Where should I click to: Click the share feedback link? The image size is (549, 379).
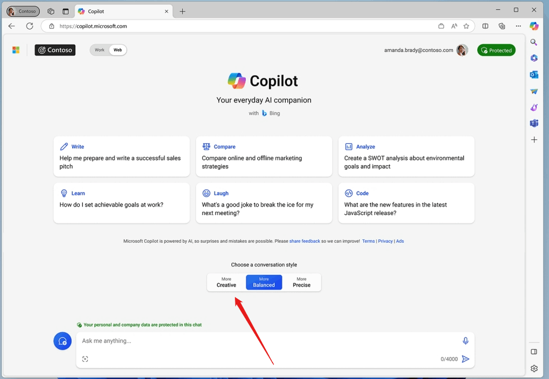coord(305,241)
